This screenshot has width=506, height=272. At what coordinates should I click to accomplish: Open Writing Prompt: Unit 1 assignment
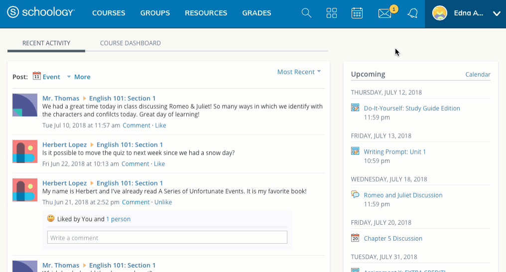click(x=394, y=152)
